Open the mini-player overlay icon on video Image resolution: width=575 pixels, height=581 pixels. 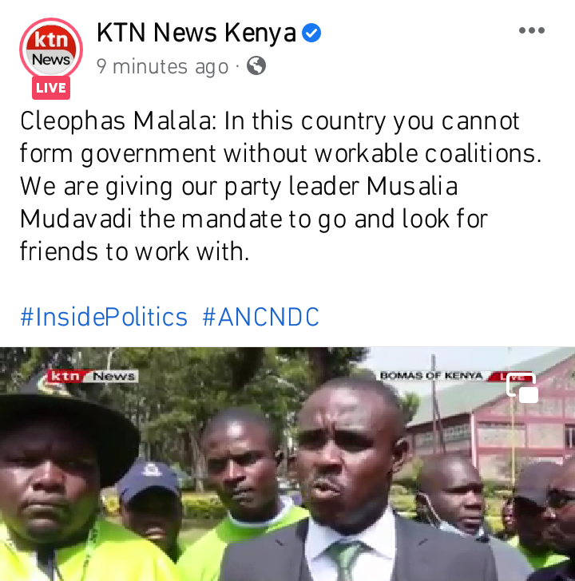522,388
